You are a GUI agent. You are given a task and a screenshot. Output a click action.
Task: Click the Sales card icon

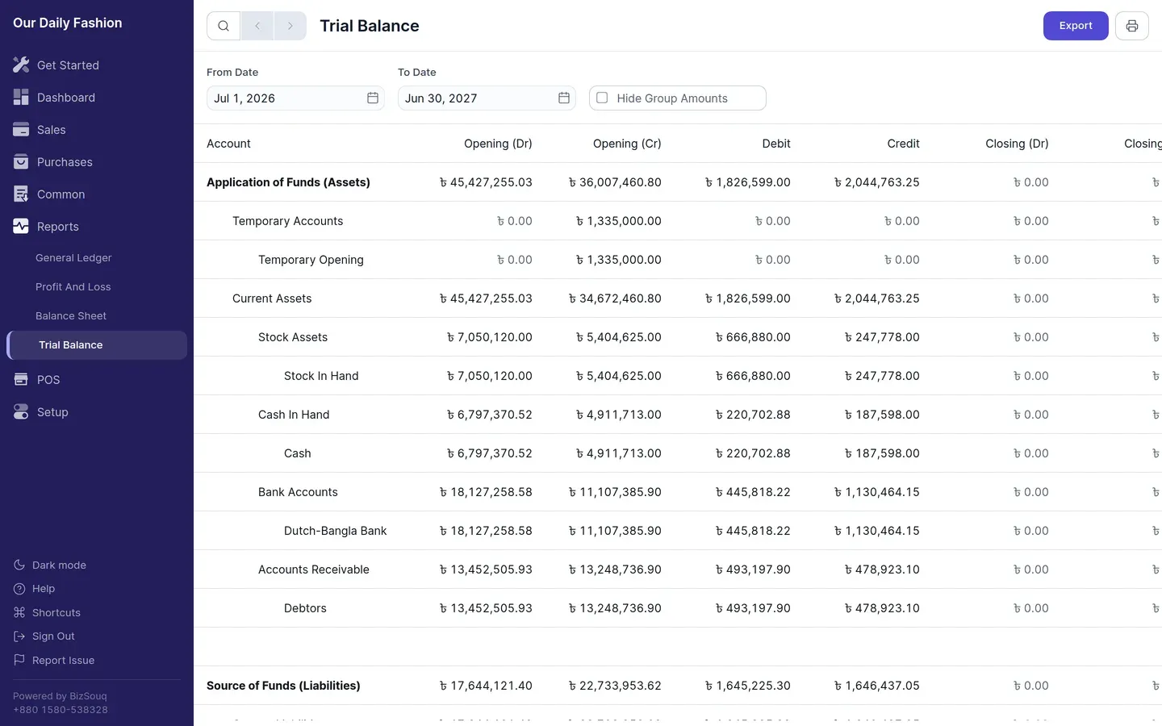[x=21, y=129]
